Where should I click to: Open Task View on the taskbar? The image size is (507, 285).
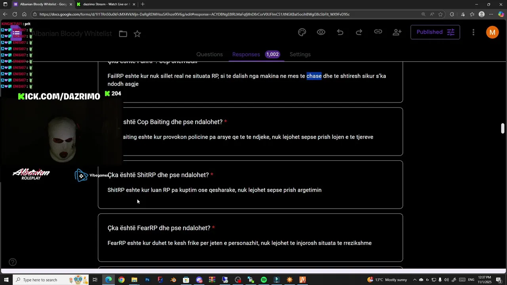pos(95,280)
